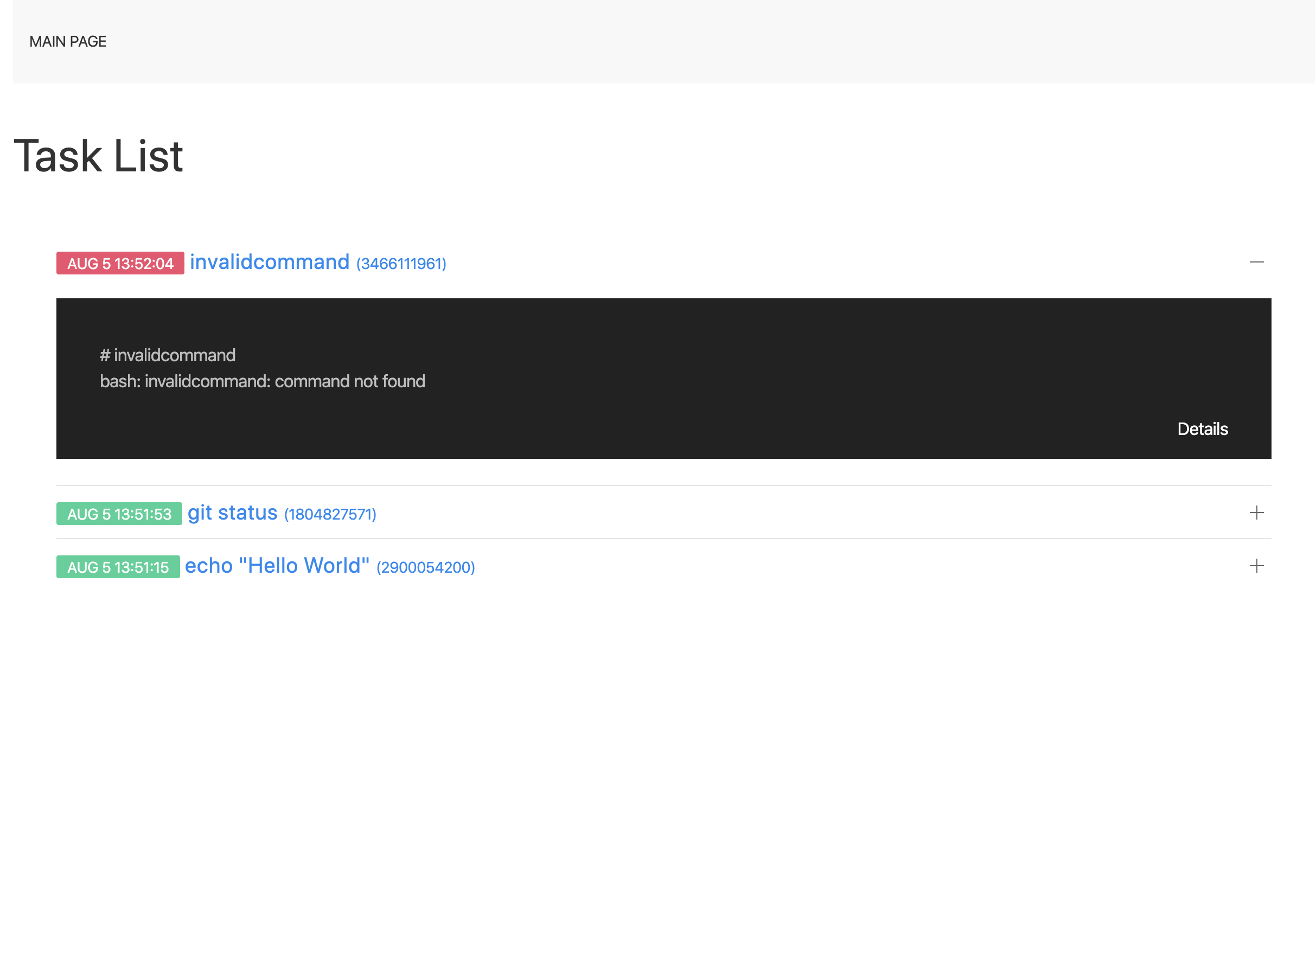
Task: Open the echo "Hello World" task link
Action: point(277,566)
